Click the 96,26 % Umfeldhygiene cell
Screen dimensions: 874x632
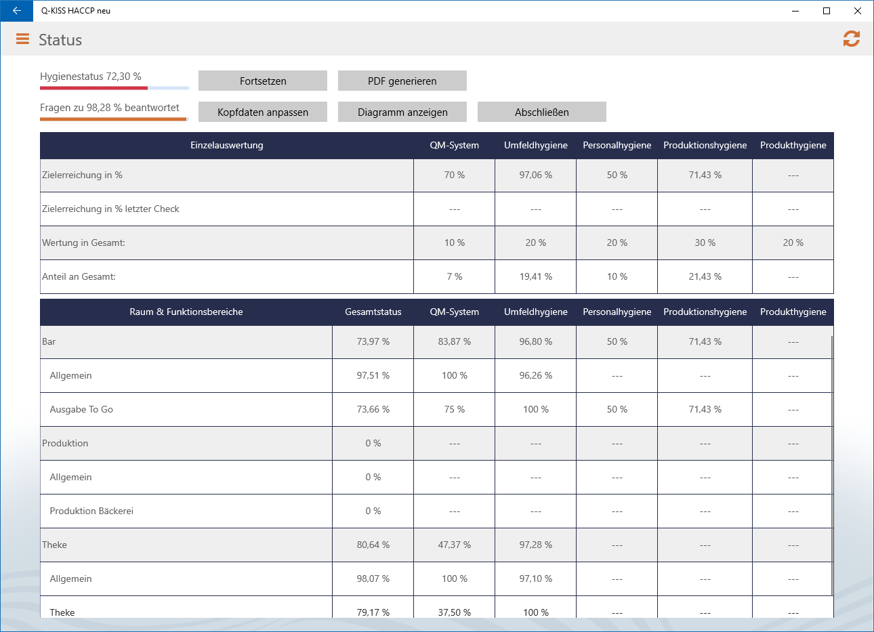pyautogui.click(x=536, y=375)
